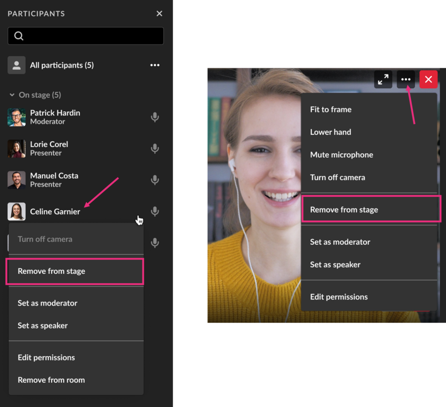This screenshot has width=446, height=407.
Task: Click Patrick Hardin's avatar thumbnail
Action: click(17, 117)
